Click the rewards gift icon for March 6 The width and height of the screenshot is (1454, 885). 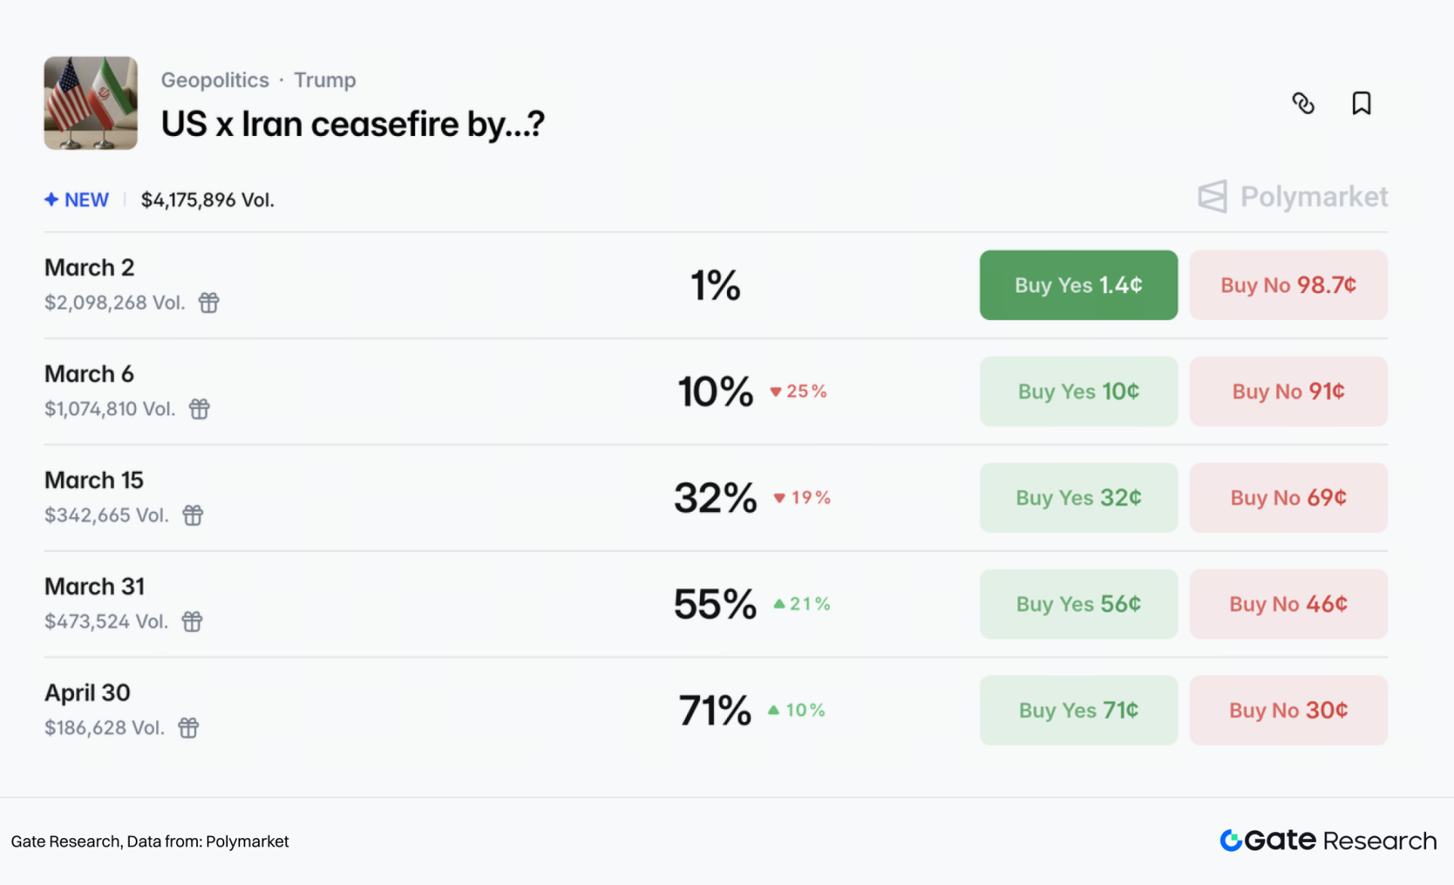point(199,409)
